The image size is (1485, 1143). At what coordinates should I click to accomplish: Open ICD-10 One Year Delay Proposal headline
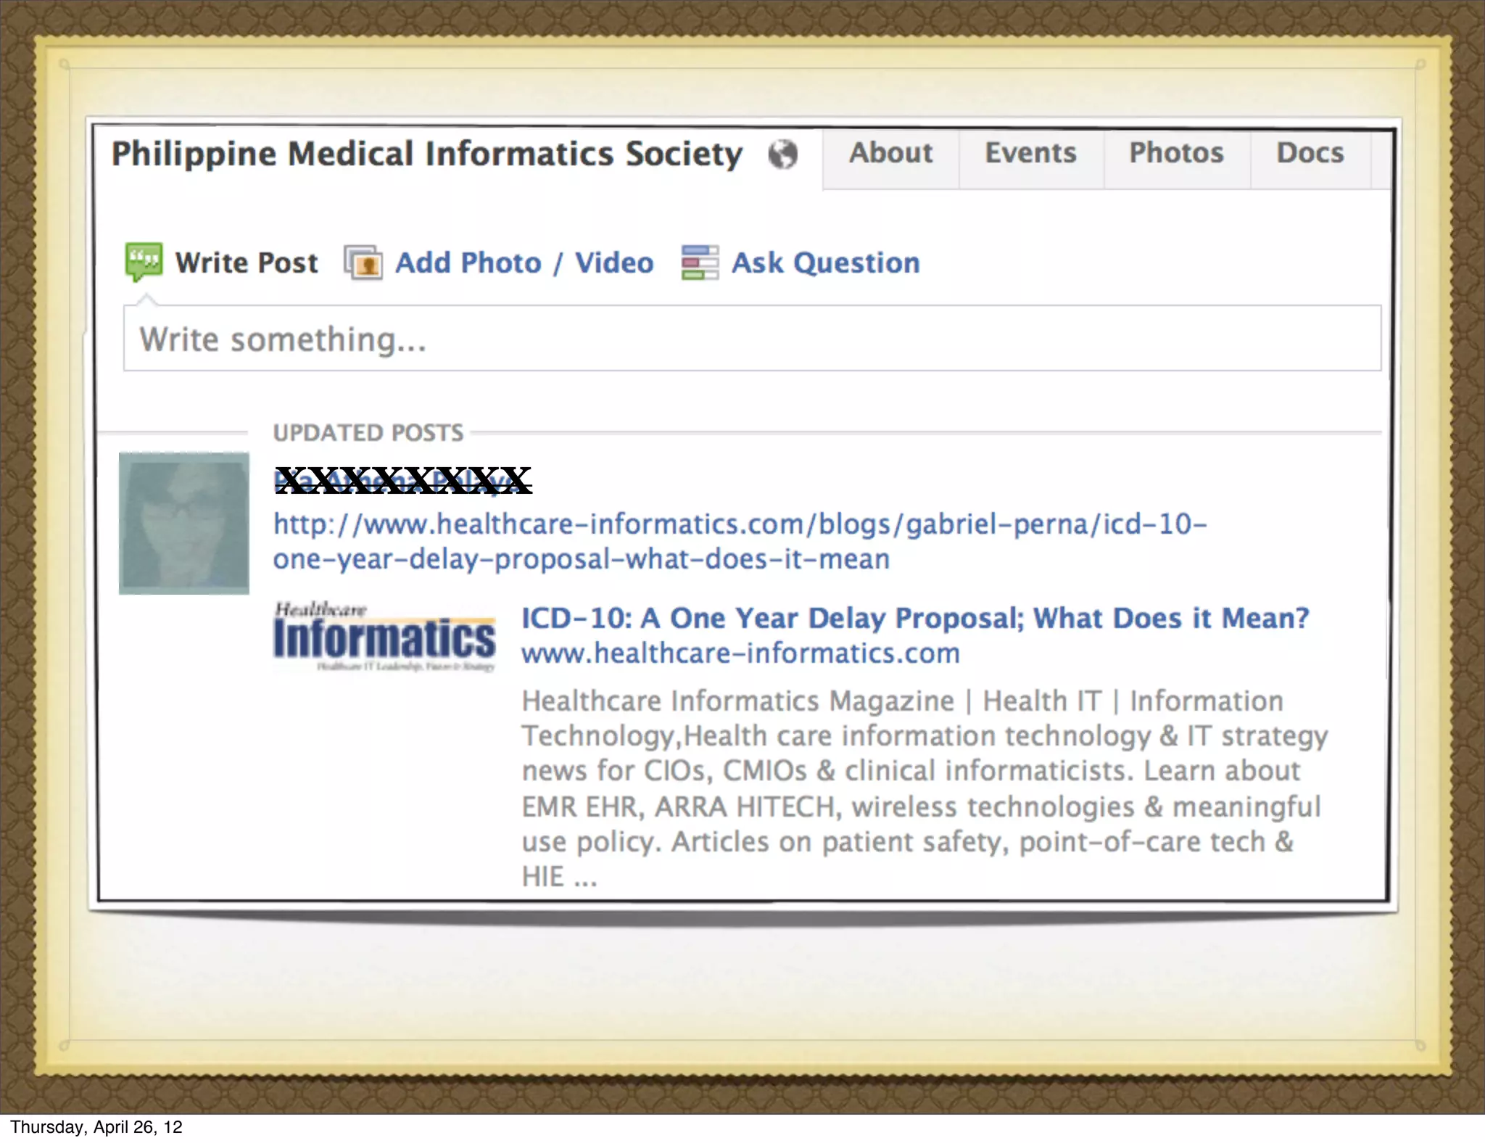915,618
